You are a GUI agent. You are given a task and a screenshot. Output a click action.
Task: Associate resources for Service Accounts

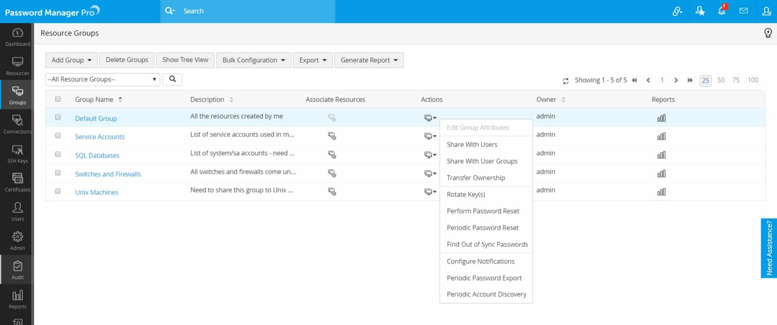pyautogui.click(x=332, y=136)
